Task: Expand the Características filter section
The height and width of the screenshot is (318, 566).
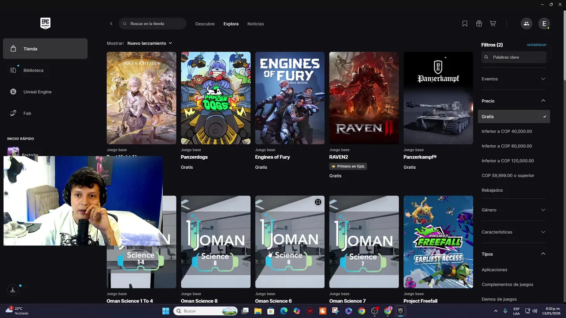Action: 514,232
